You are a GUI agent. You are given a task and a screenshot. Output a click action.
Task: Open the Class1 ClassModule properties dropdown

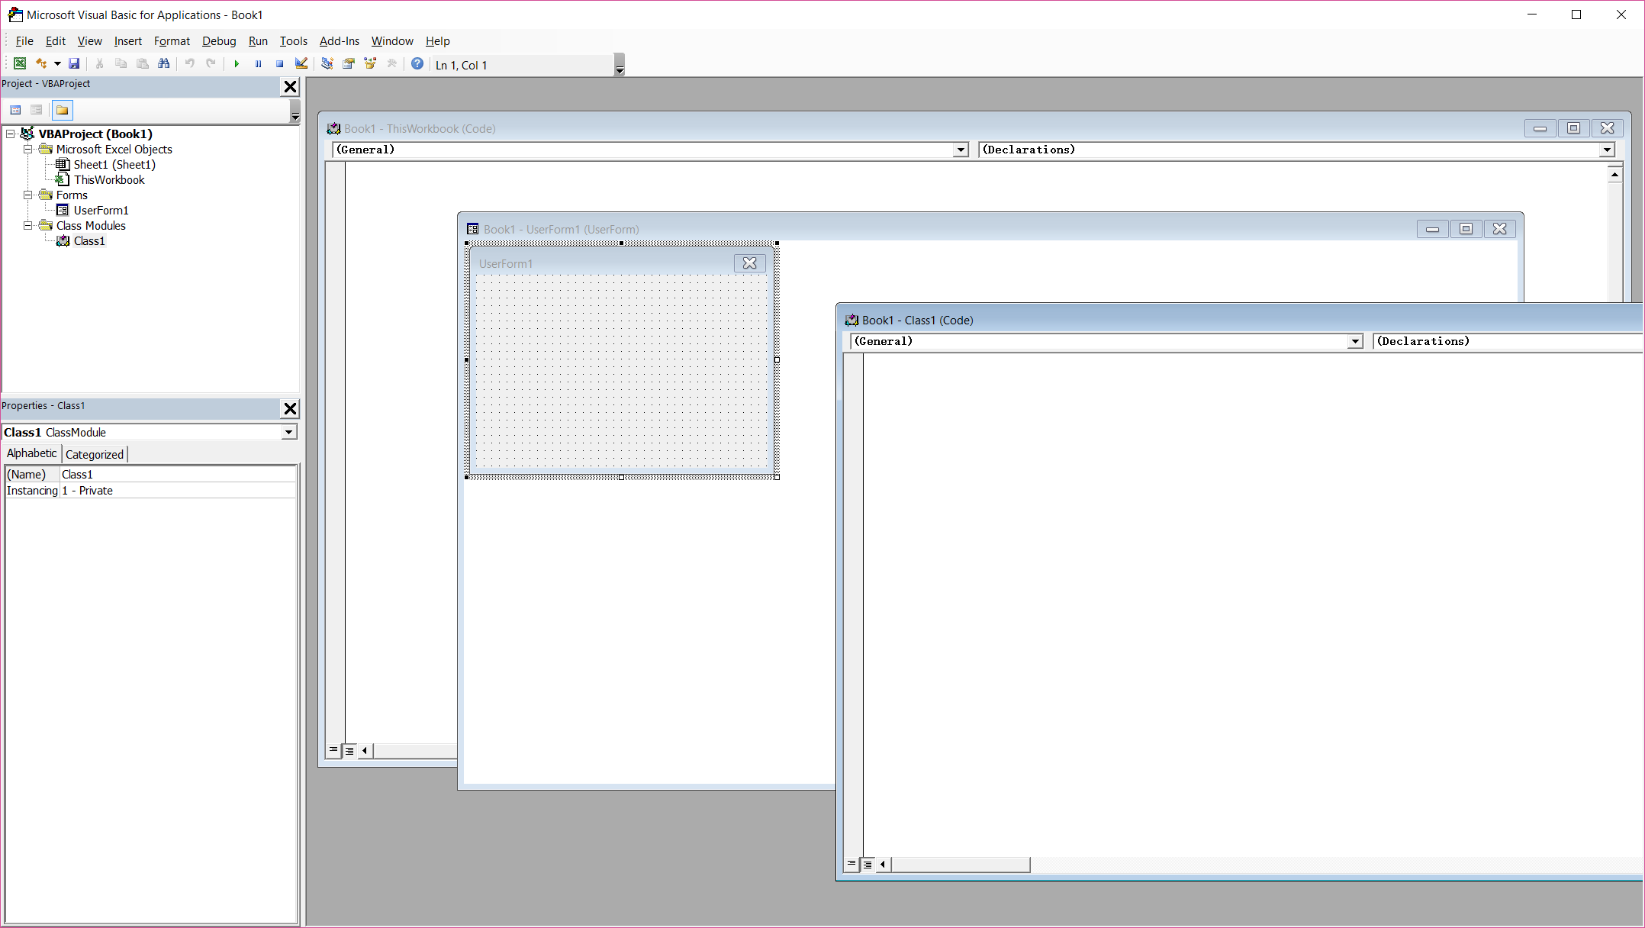[288, 433]
